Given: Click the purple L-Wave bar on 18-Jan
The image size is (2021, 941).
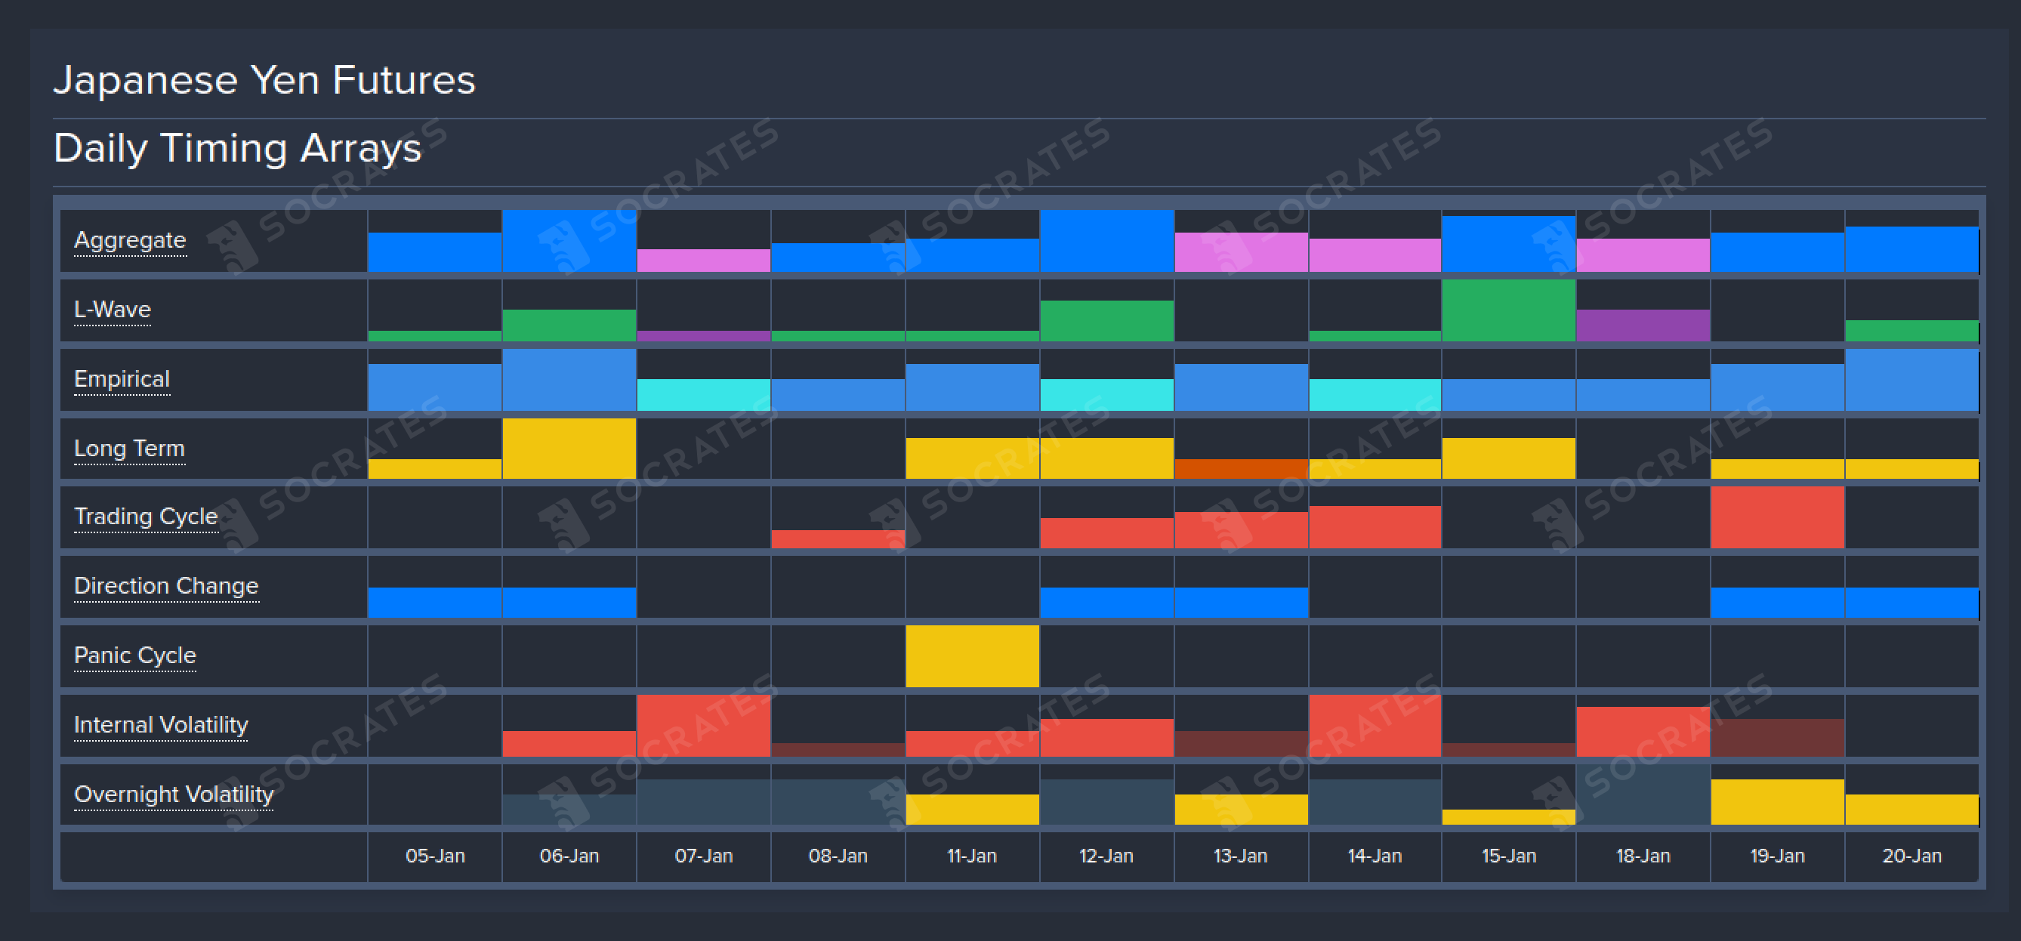Looking at the screenshot, I should coord(1643,325).
